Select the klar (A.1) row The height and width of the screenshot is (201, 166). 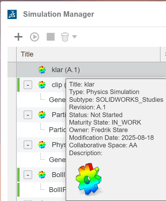pyautogui.click(x=87, y=70)
